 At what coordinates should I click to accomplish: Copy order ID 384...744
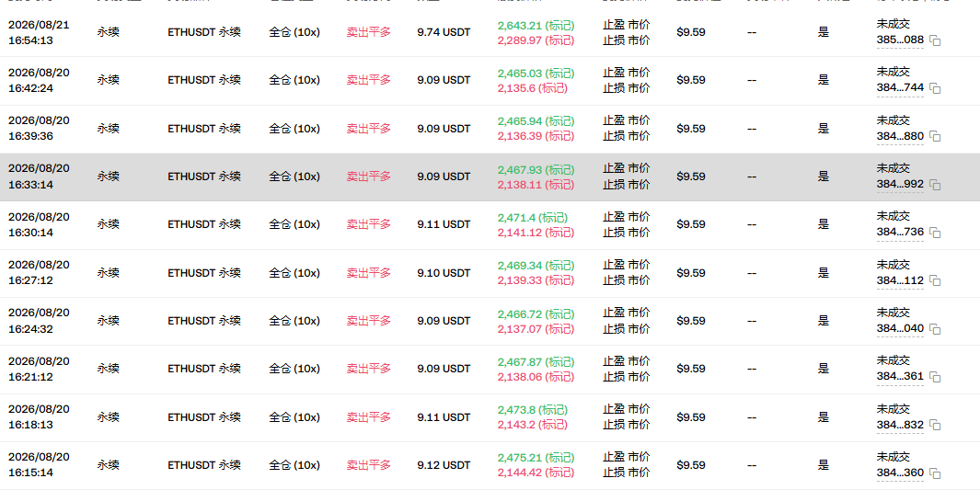[935, 88]
